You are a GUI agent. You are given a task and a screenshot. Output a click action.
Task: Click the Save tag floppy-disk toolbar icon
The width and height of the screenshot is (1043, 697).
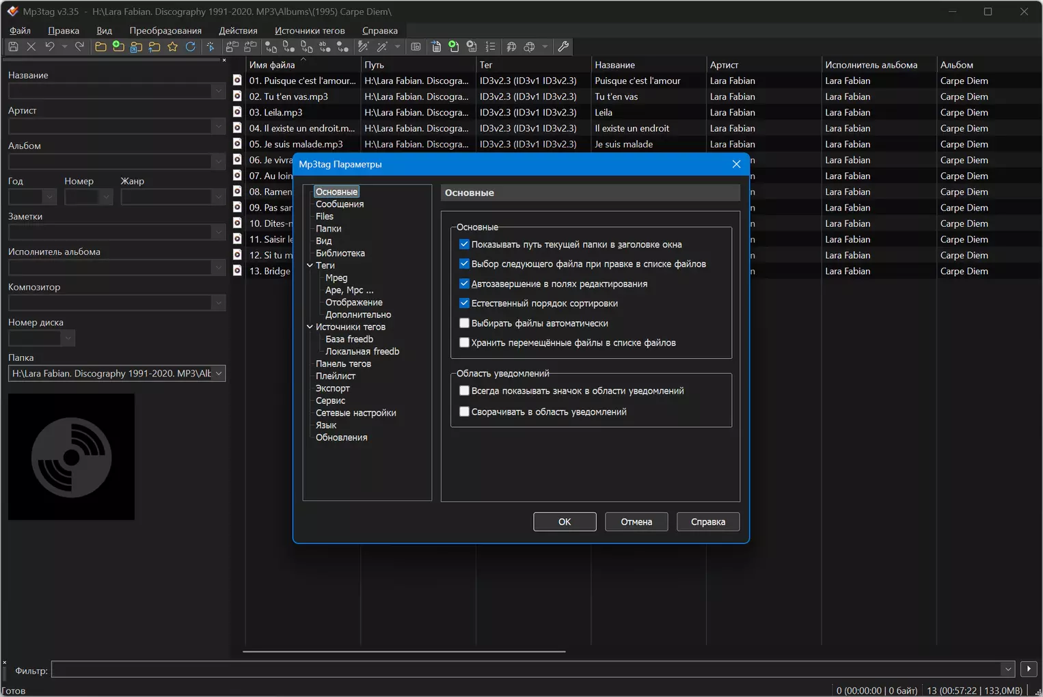tap(13, 46)
